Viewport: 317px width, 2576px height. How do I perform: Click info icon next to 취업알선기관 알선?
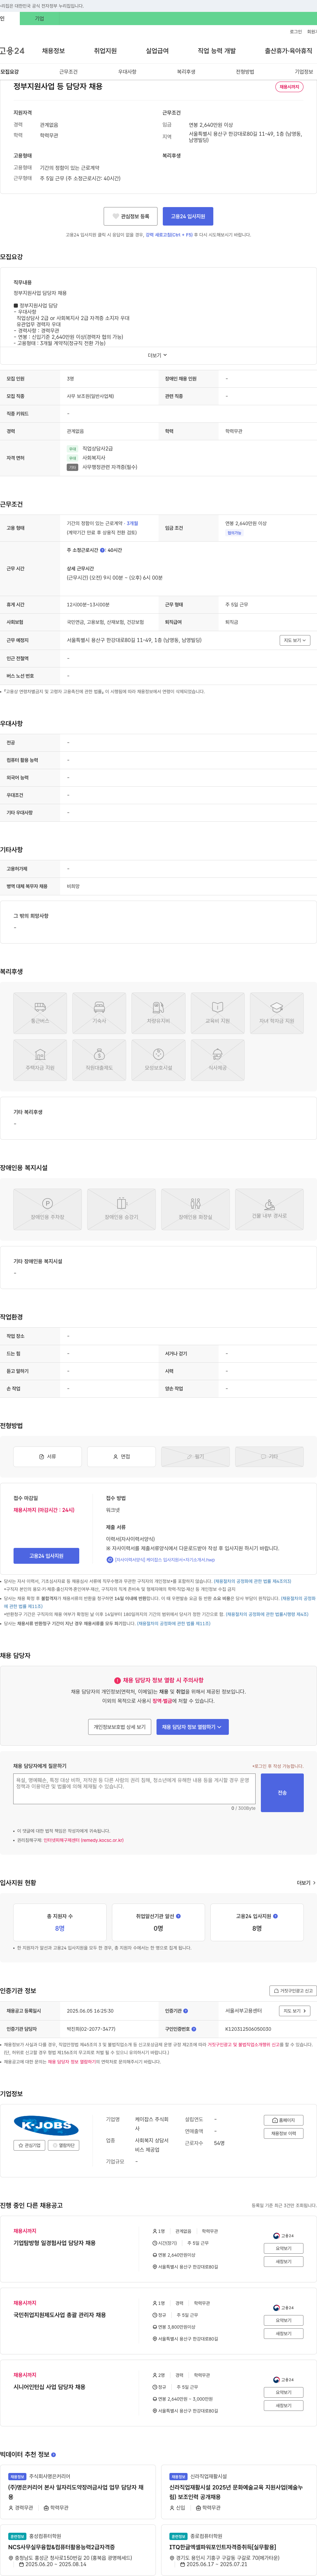tap(178, 1916)
